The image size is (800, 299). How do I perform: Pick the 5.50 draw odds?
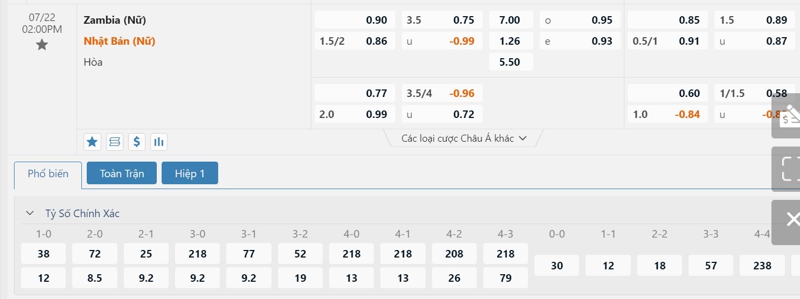(511, 62)
